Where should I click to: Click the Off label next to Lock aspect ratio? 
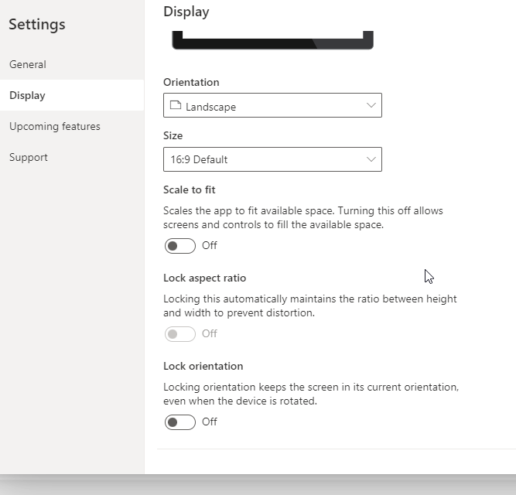(x=210, y=334)
